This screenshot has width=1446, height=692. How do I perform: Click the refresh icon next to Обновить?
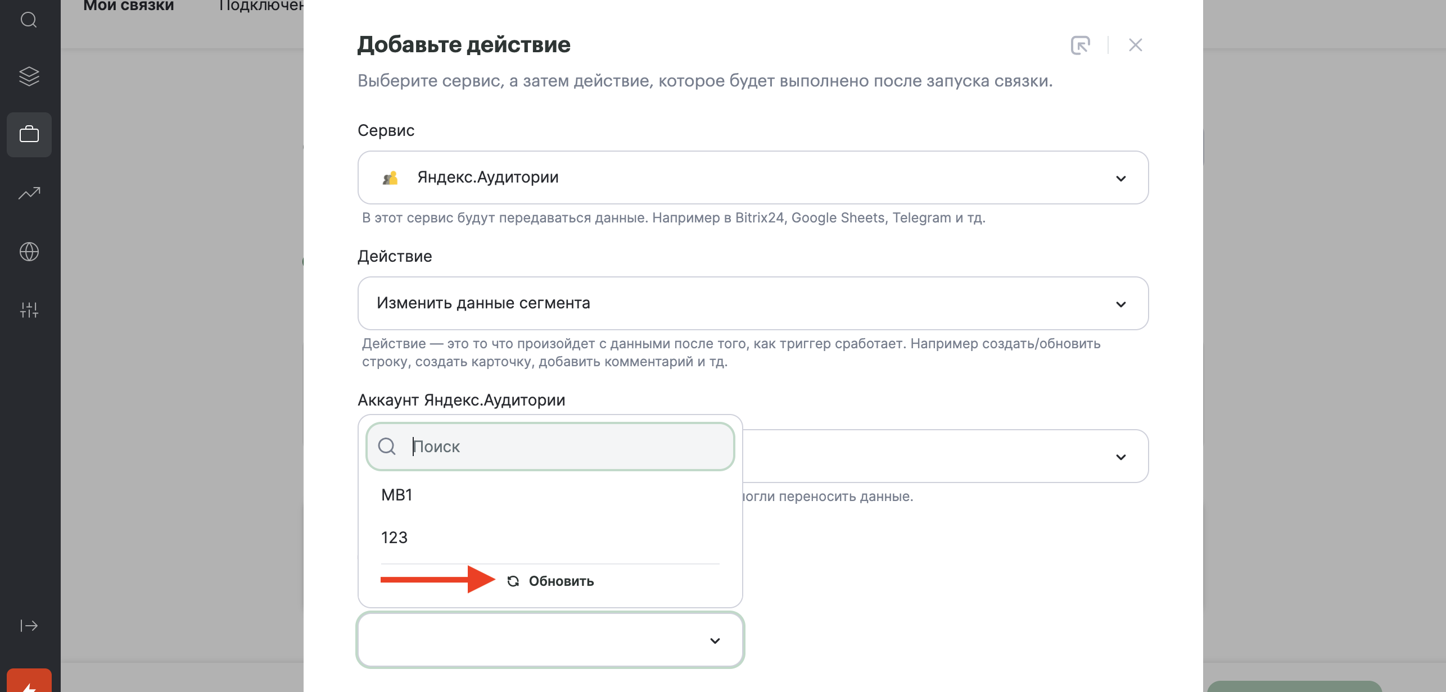click(513, 581)
